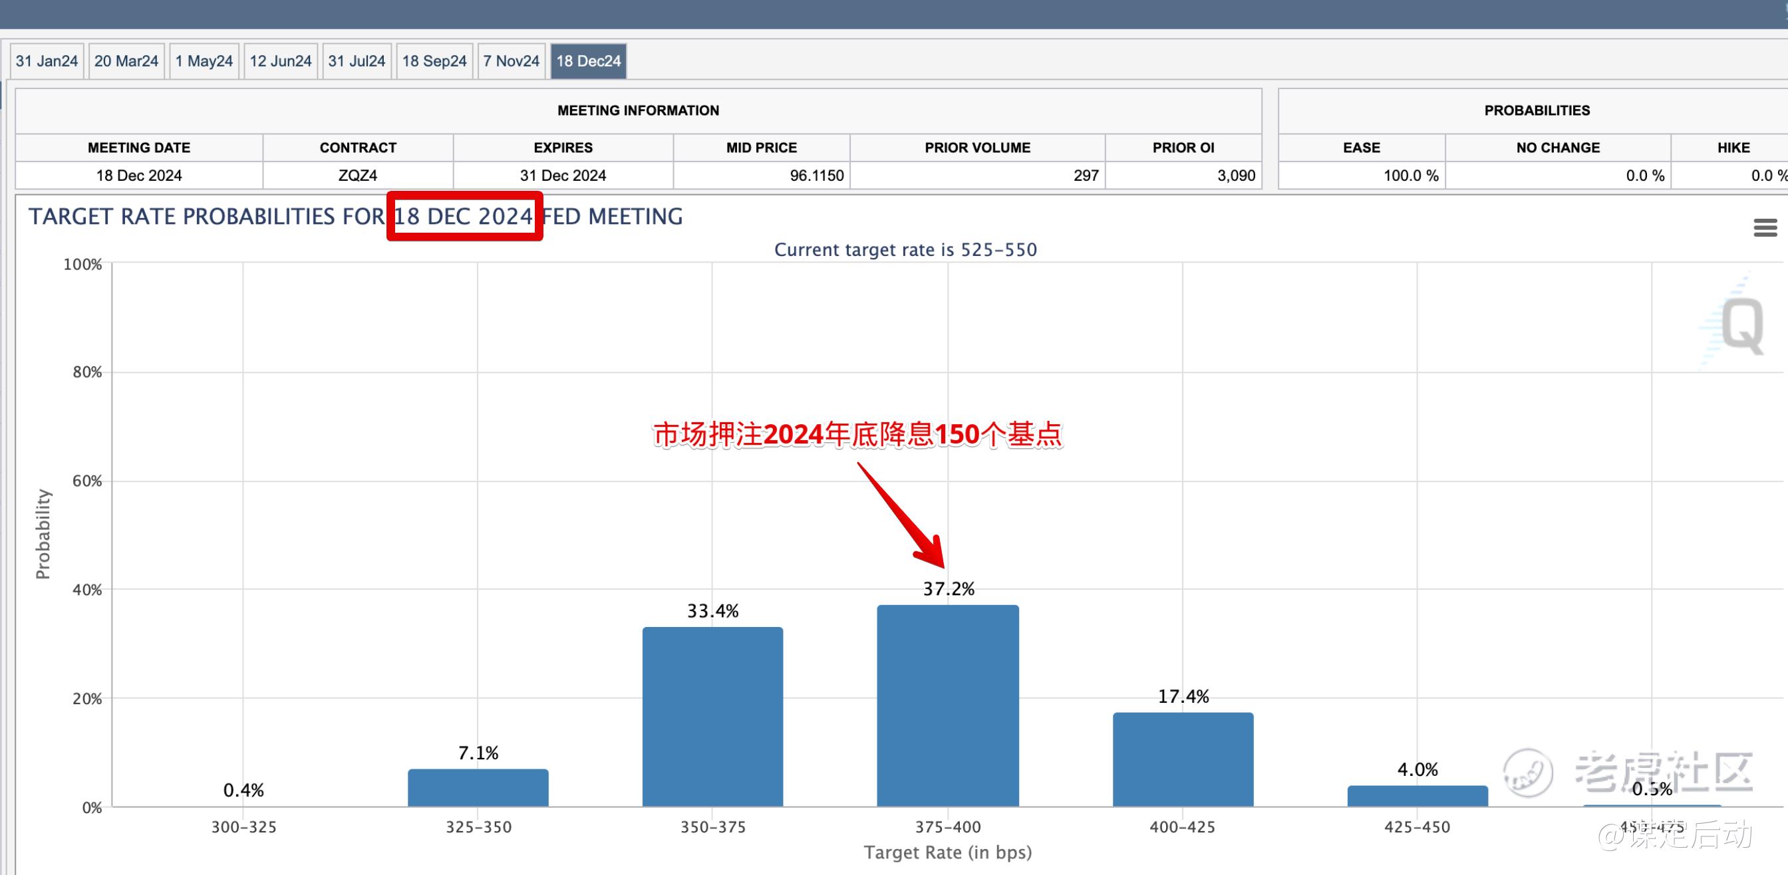The image size is (1788, 875).
Task: Click the ZQZ4 contract cell
Action: coord(358,176)
